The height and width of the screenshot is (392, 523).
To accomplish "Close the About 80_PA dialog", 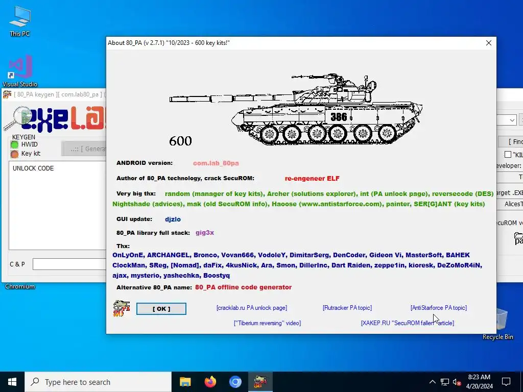I will (x=489, y=43).
